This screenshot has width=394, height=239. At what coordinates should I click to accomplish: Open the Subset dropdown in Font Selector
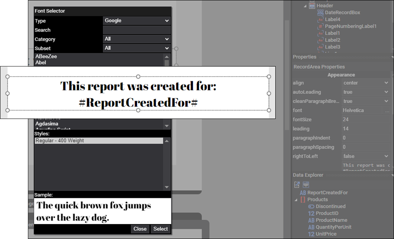coord(137,48)
